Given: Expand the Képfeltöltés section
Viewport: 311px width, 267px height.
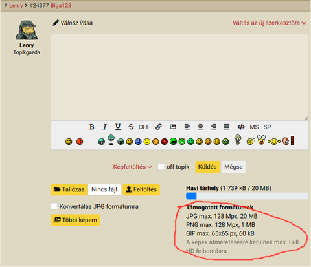Looking at the screenshot, I should point(132,167).
